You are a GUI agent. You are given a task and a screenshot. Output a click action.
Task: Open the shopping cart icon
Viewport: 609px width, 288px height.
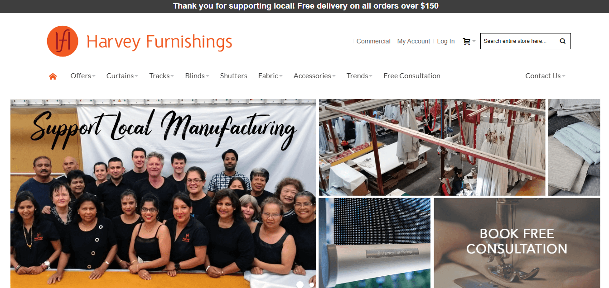(467, 41)
